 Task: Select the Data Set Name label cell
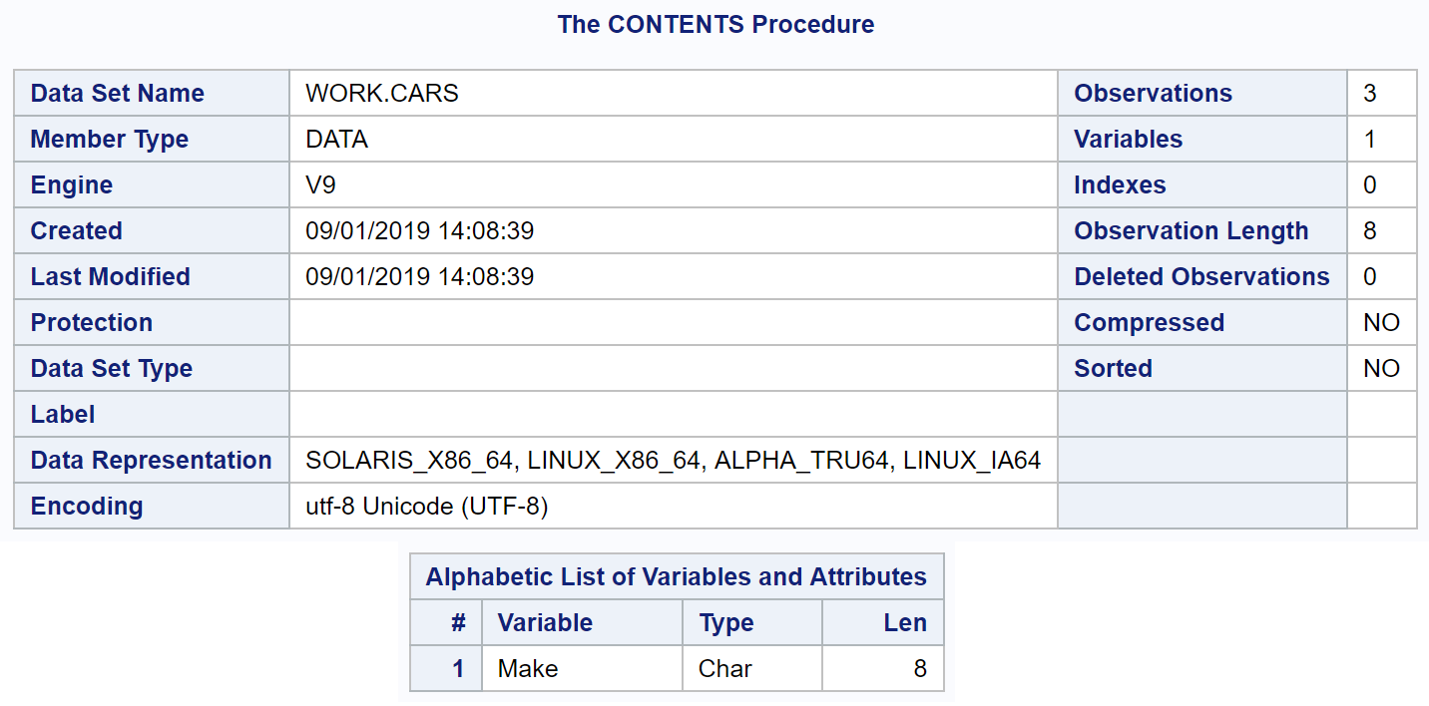pyautogui.click(x=152, y=94)
